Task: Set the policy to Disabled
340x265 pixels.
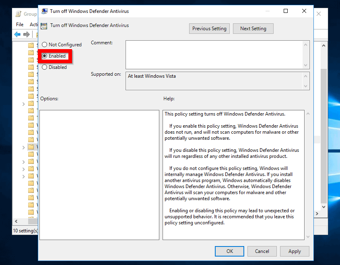Action: (x=45, y=67)
